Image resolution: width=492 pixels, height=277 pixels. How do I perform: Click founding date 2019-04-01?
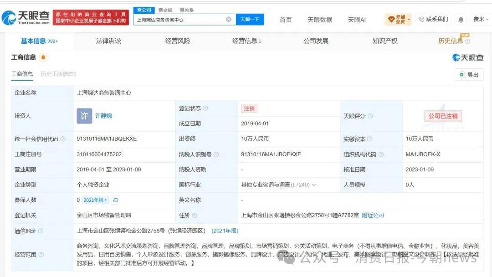[255, 123]
